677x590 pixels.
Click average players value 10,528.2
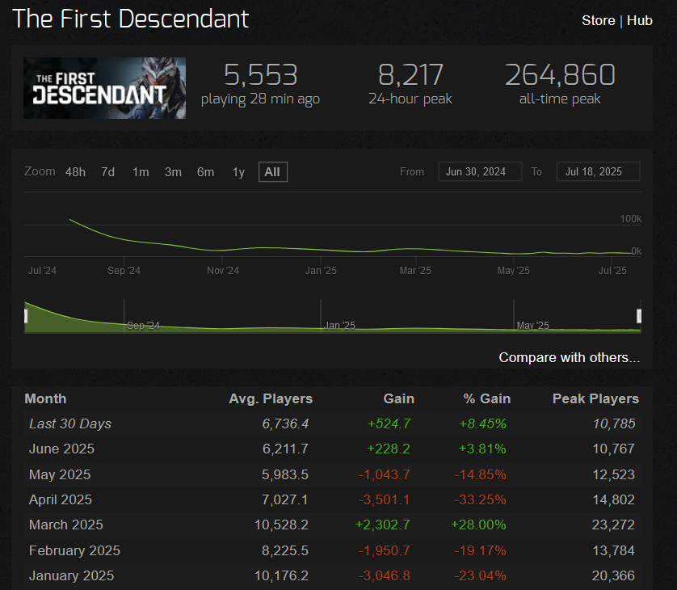[281, 525]
